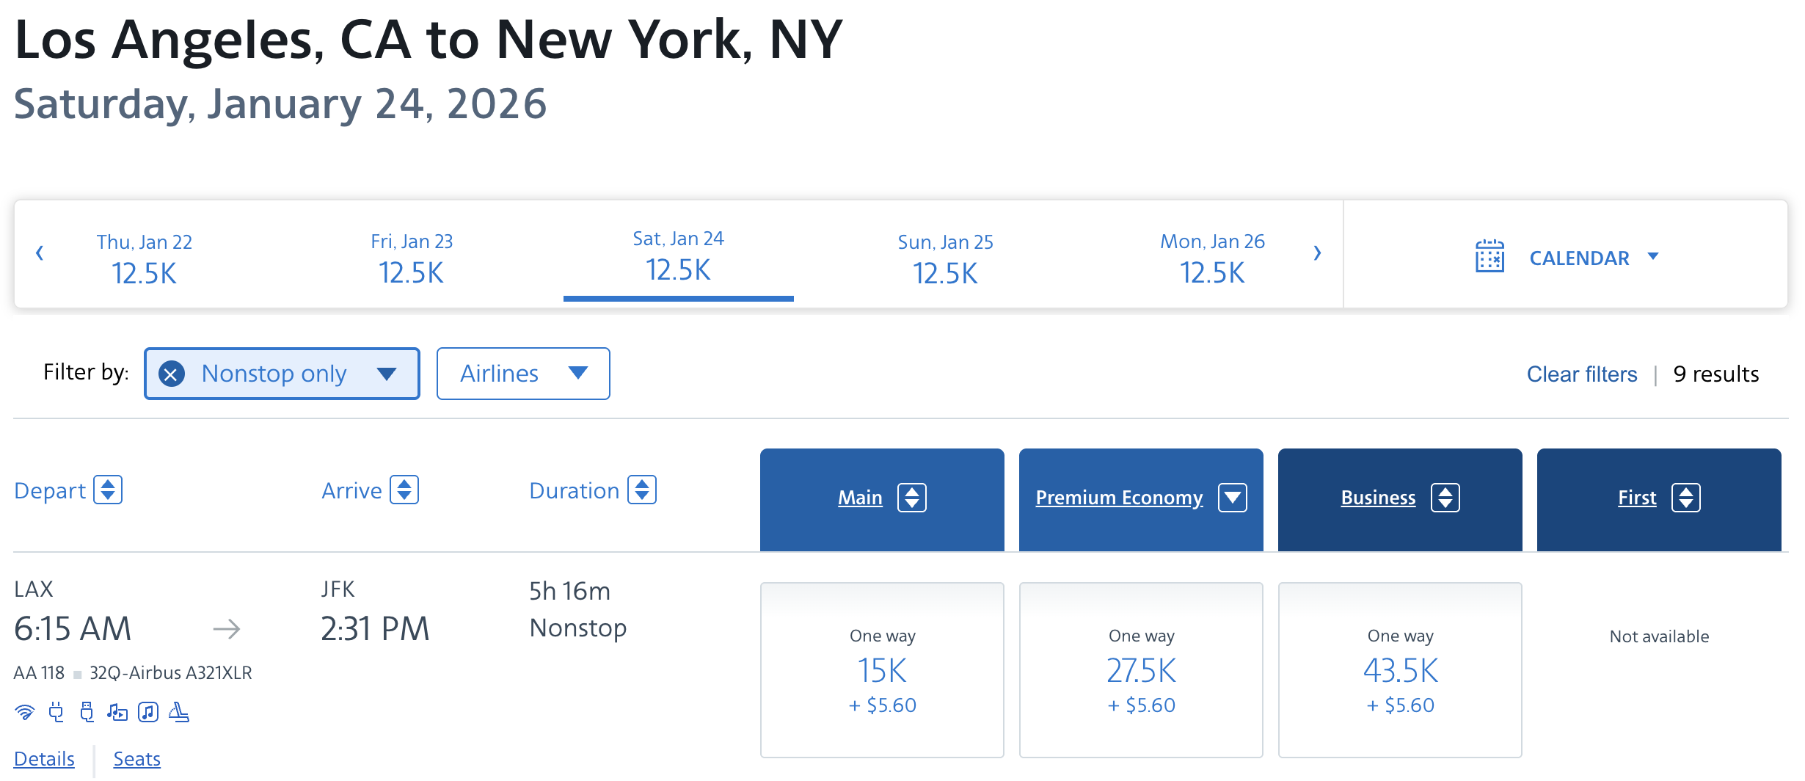Viewport: 1805px width, 781px height.
Task: Click the Apple Music amenity icon
Action: 148,712
